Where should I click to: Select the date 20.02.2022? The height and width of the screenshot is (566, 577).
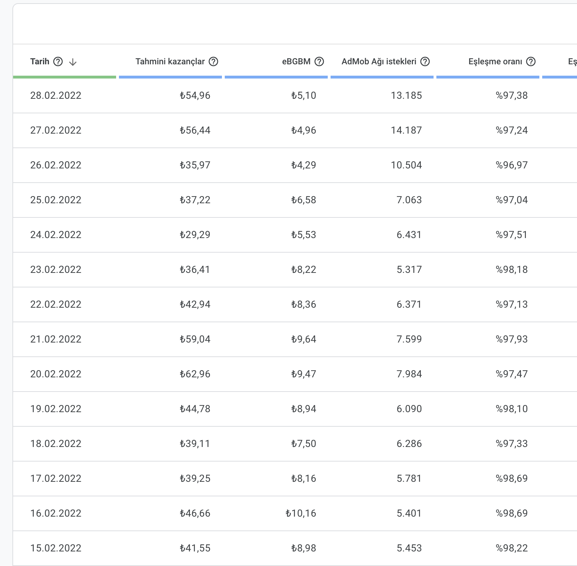[56, 374]
